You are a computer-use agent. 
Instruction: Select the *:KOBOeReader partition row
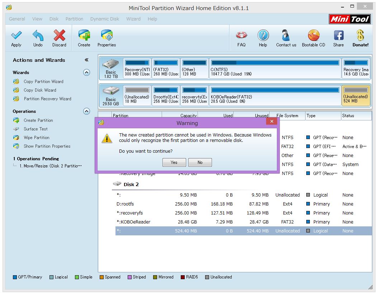(x=244, y=222)
